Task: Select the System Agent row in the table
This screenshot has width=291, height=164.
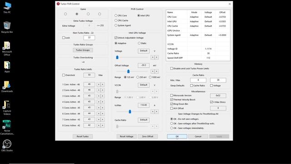Action: (x=198, y=35)
